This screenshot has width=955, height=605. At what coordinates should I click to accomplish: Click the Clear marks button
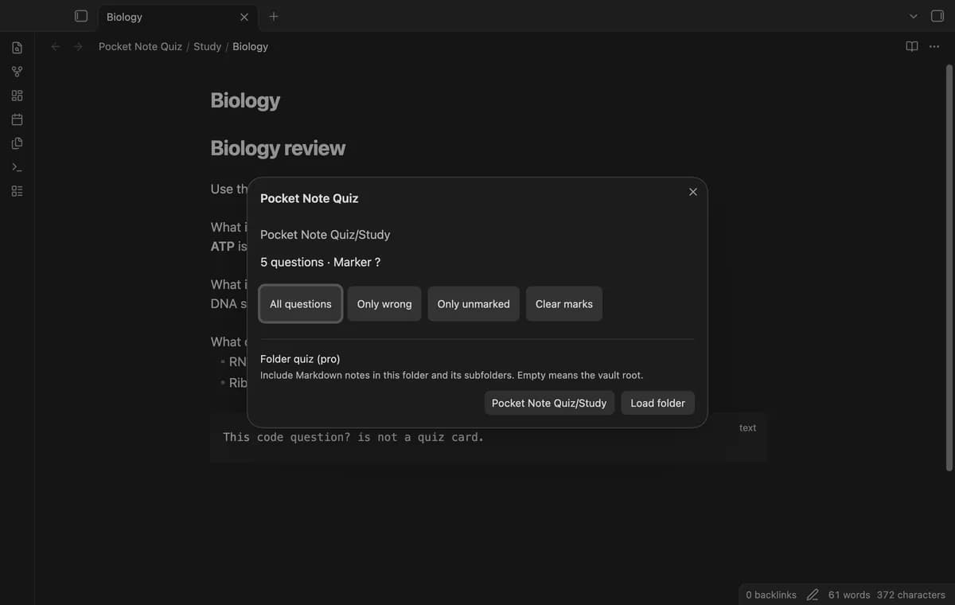pos(564,304)
